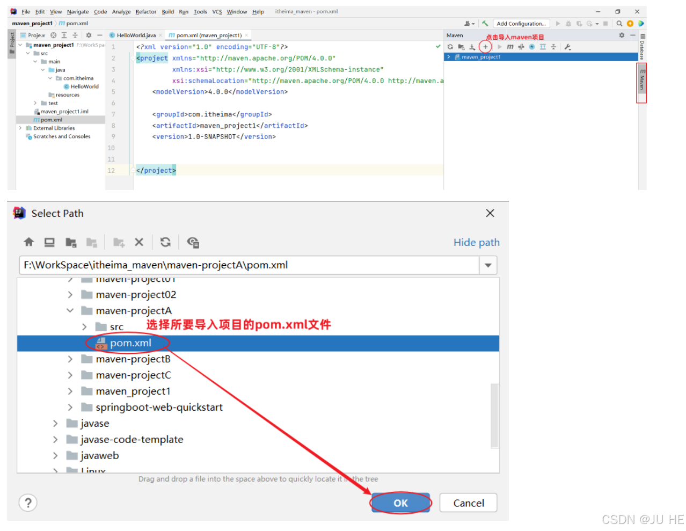Viewport: 686px width, 531px height.
Task: Open the path history dropdown arrow
Action: coord(488,265)
